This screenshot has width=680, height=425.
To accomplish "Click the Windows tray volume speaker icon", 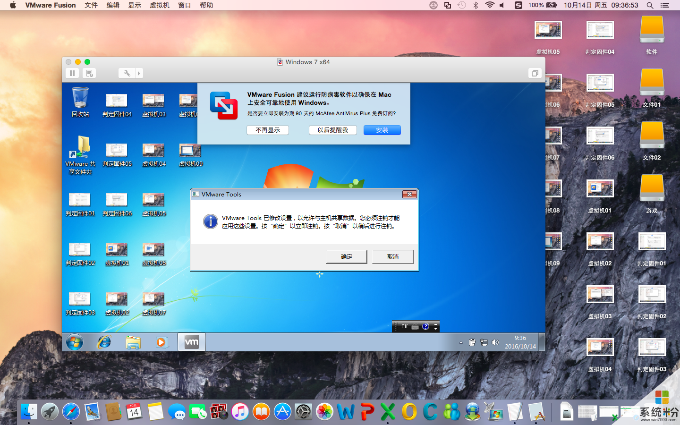I will pos(495,342).
